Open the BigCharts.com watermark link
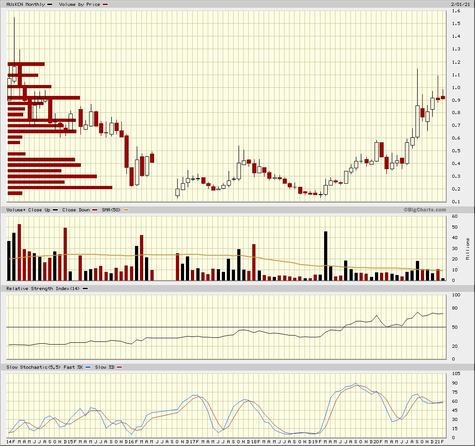This screenshot has width=475, height=446. (425, 210)
